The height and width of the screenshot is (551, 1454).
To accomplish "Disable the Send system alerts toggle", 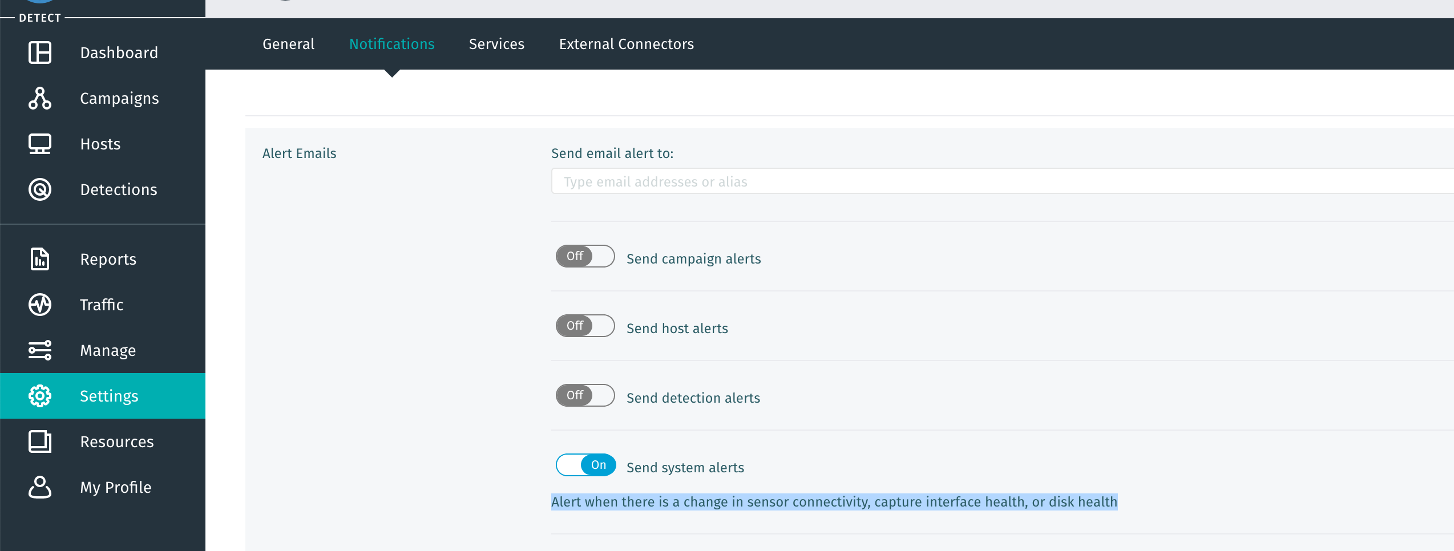I will point(585,465).
